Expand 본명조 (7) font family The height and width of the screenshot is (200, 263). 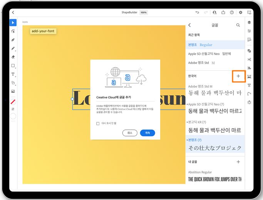[187, 140]
